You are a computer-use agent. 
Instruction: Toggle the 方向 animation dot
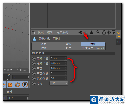34,84
